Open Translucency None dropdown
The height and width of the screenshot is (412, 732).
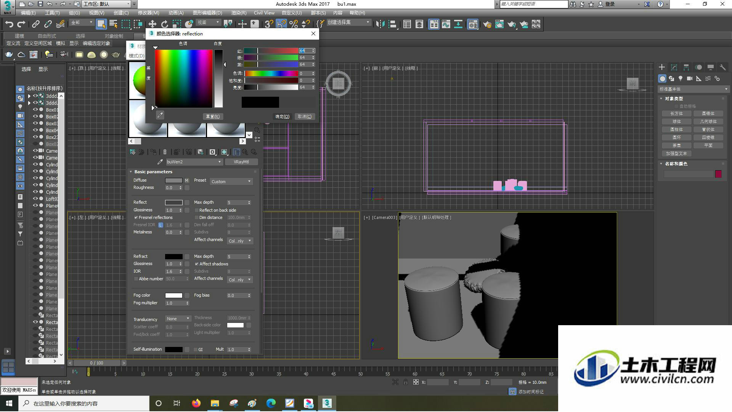pos(178,319)
